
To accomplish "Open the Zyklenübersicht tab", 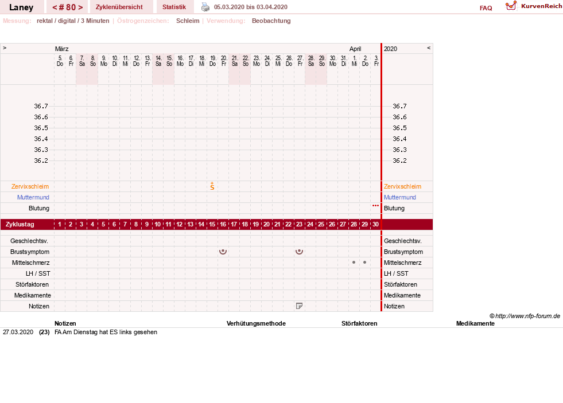I will 119,7.
